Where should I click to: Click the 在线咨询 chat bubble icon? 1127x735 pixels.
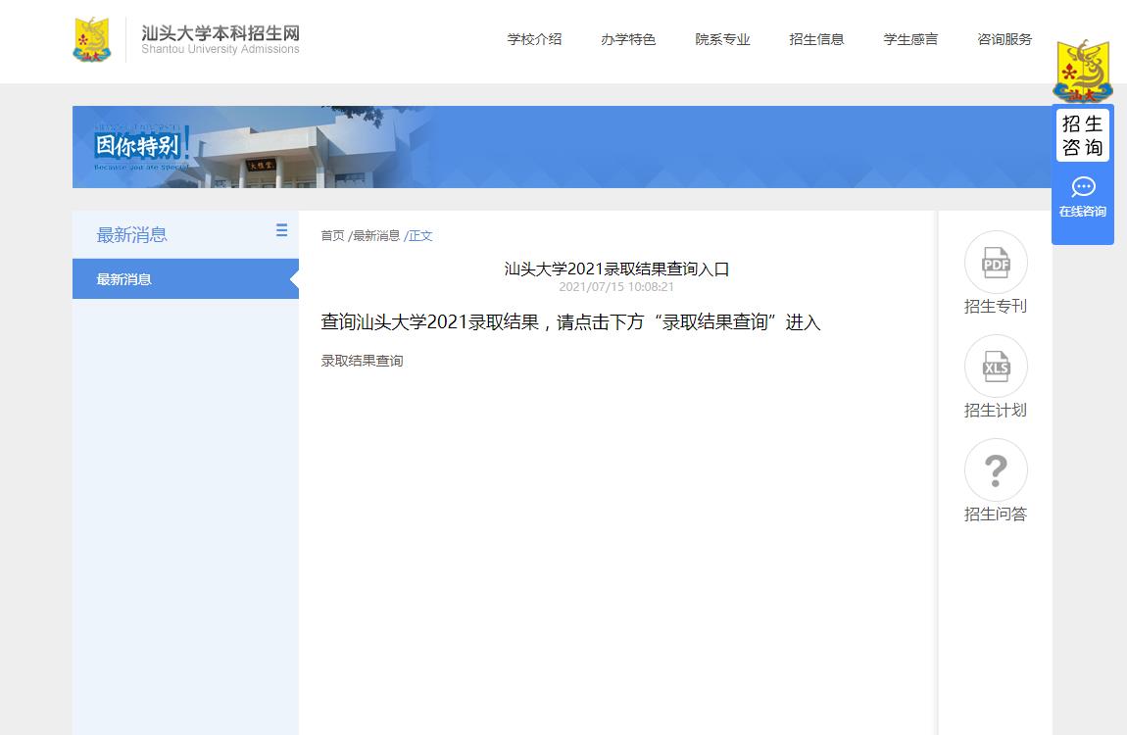(1083, 187)
